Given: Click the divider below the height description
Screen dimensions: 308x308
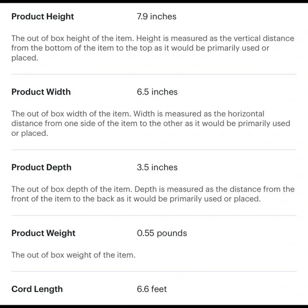Looking at the screenshot, I should coord(154,74).
